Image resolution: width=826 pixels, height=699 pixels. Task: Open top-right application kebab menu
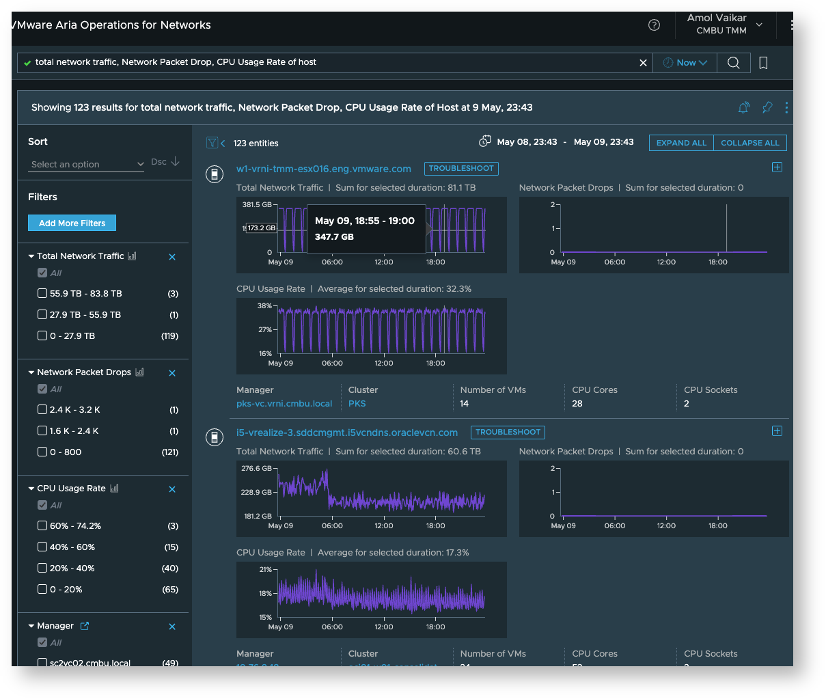[790, 25]
